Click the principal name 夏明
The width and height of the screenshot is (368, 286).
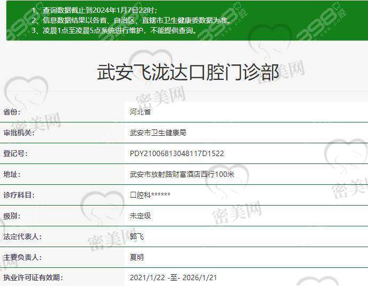[137, 257]
